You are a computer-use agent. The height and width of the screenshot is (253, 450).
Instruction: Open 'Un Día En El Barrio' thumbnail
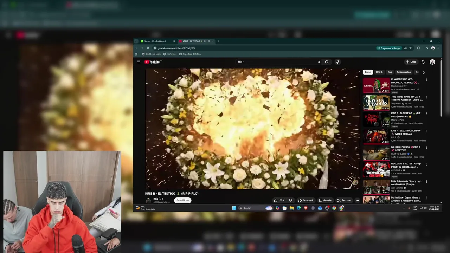tap(376, 103)
